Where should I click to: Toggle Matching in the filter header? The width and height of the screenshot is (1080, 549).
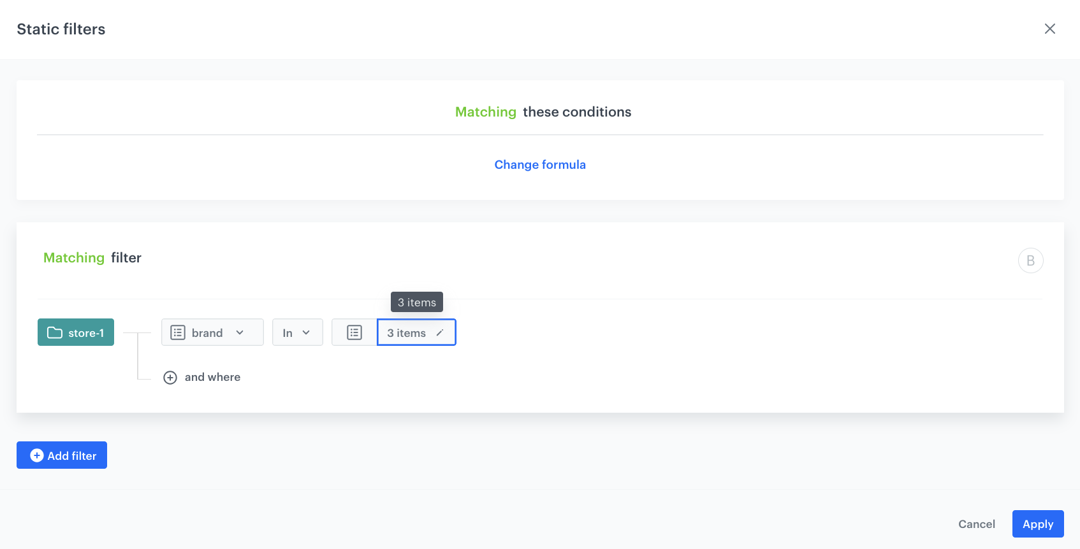point(73,258)
